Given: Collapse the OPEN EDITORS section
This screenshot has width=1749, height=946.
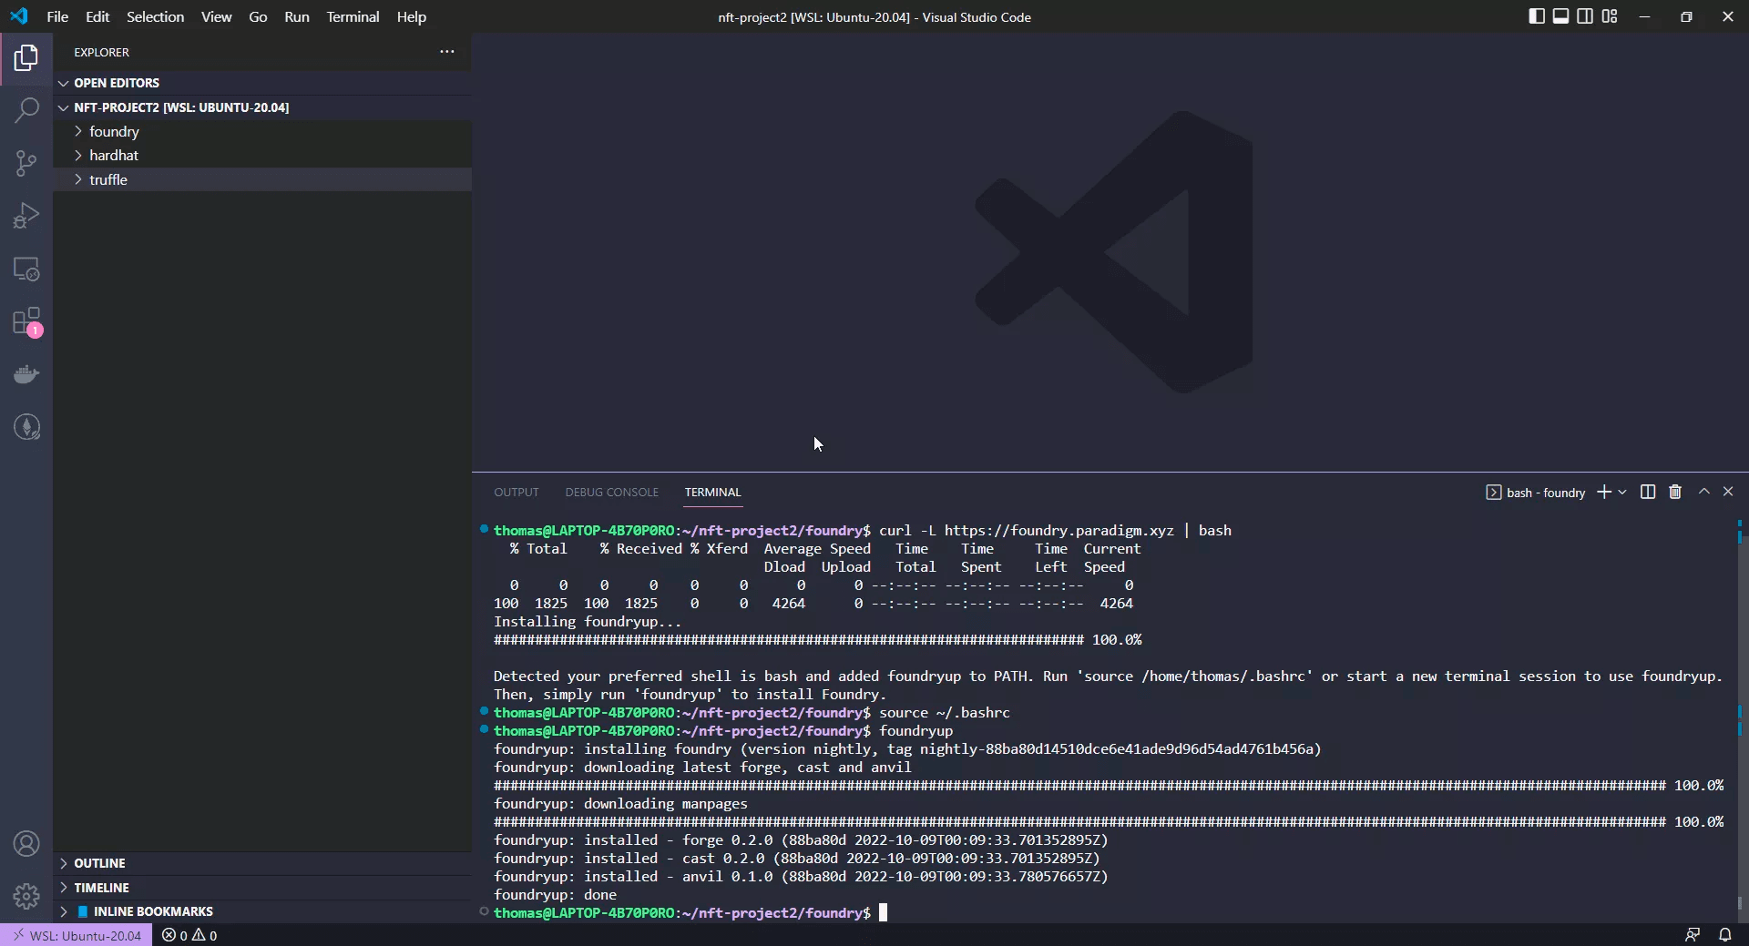Looking at the screenshot, I should [262, 83].
